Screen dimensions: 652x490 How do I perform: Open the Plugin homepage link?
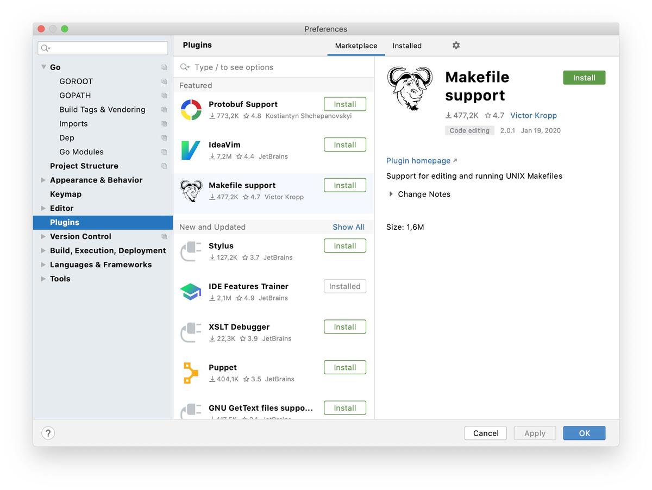[418, 161]
